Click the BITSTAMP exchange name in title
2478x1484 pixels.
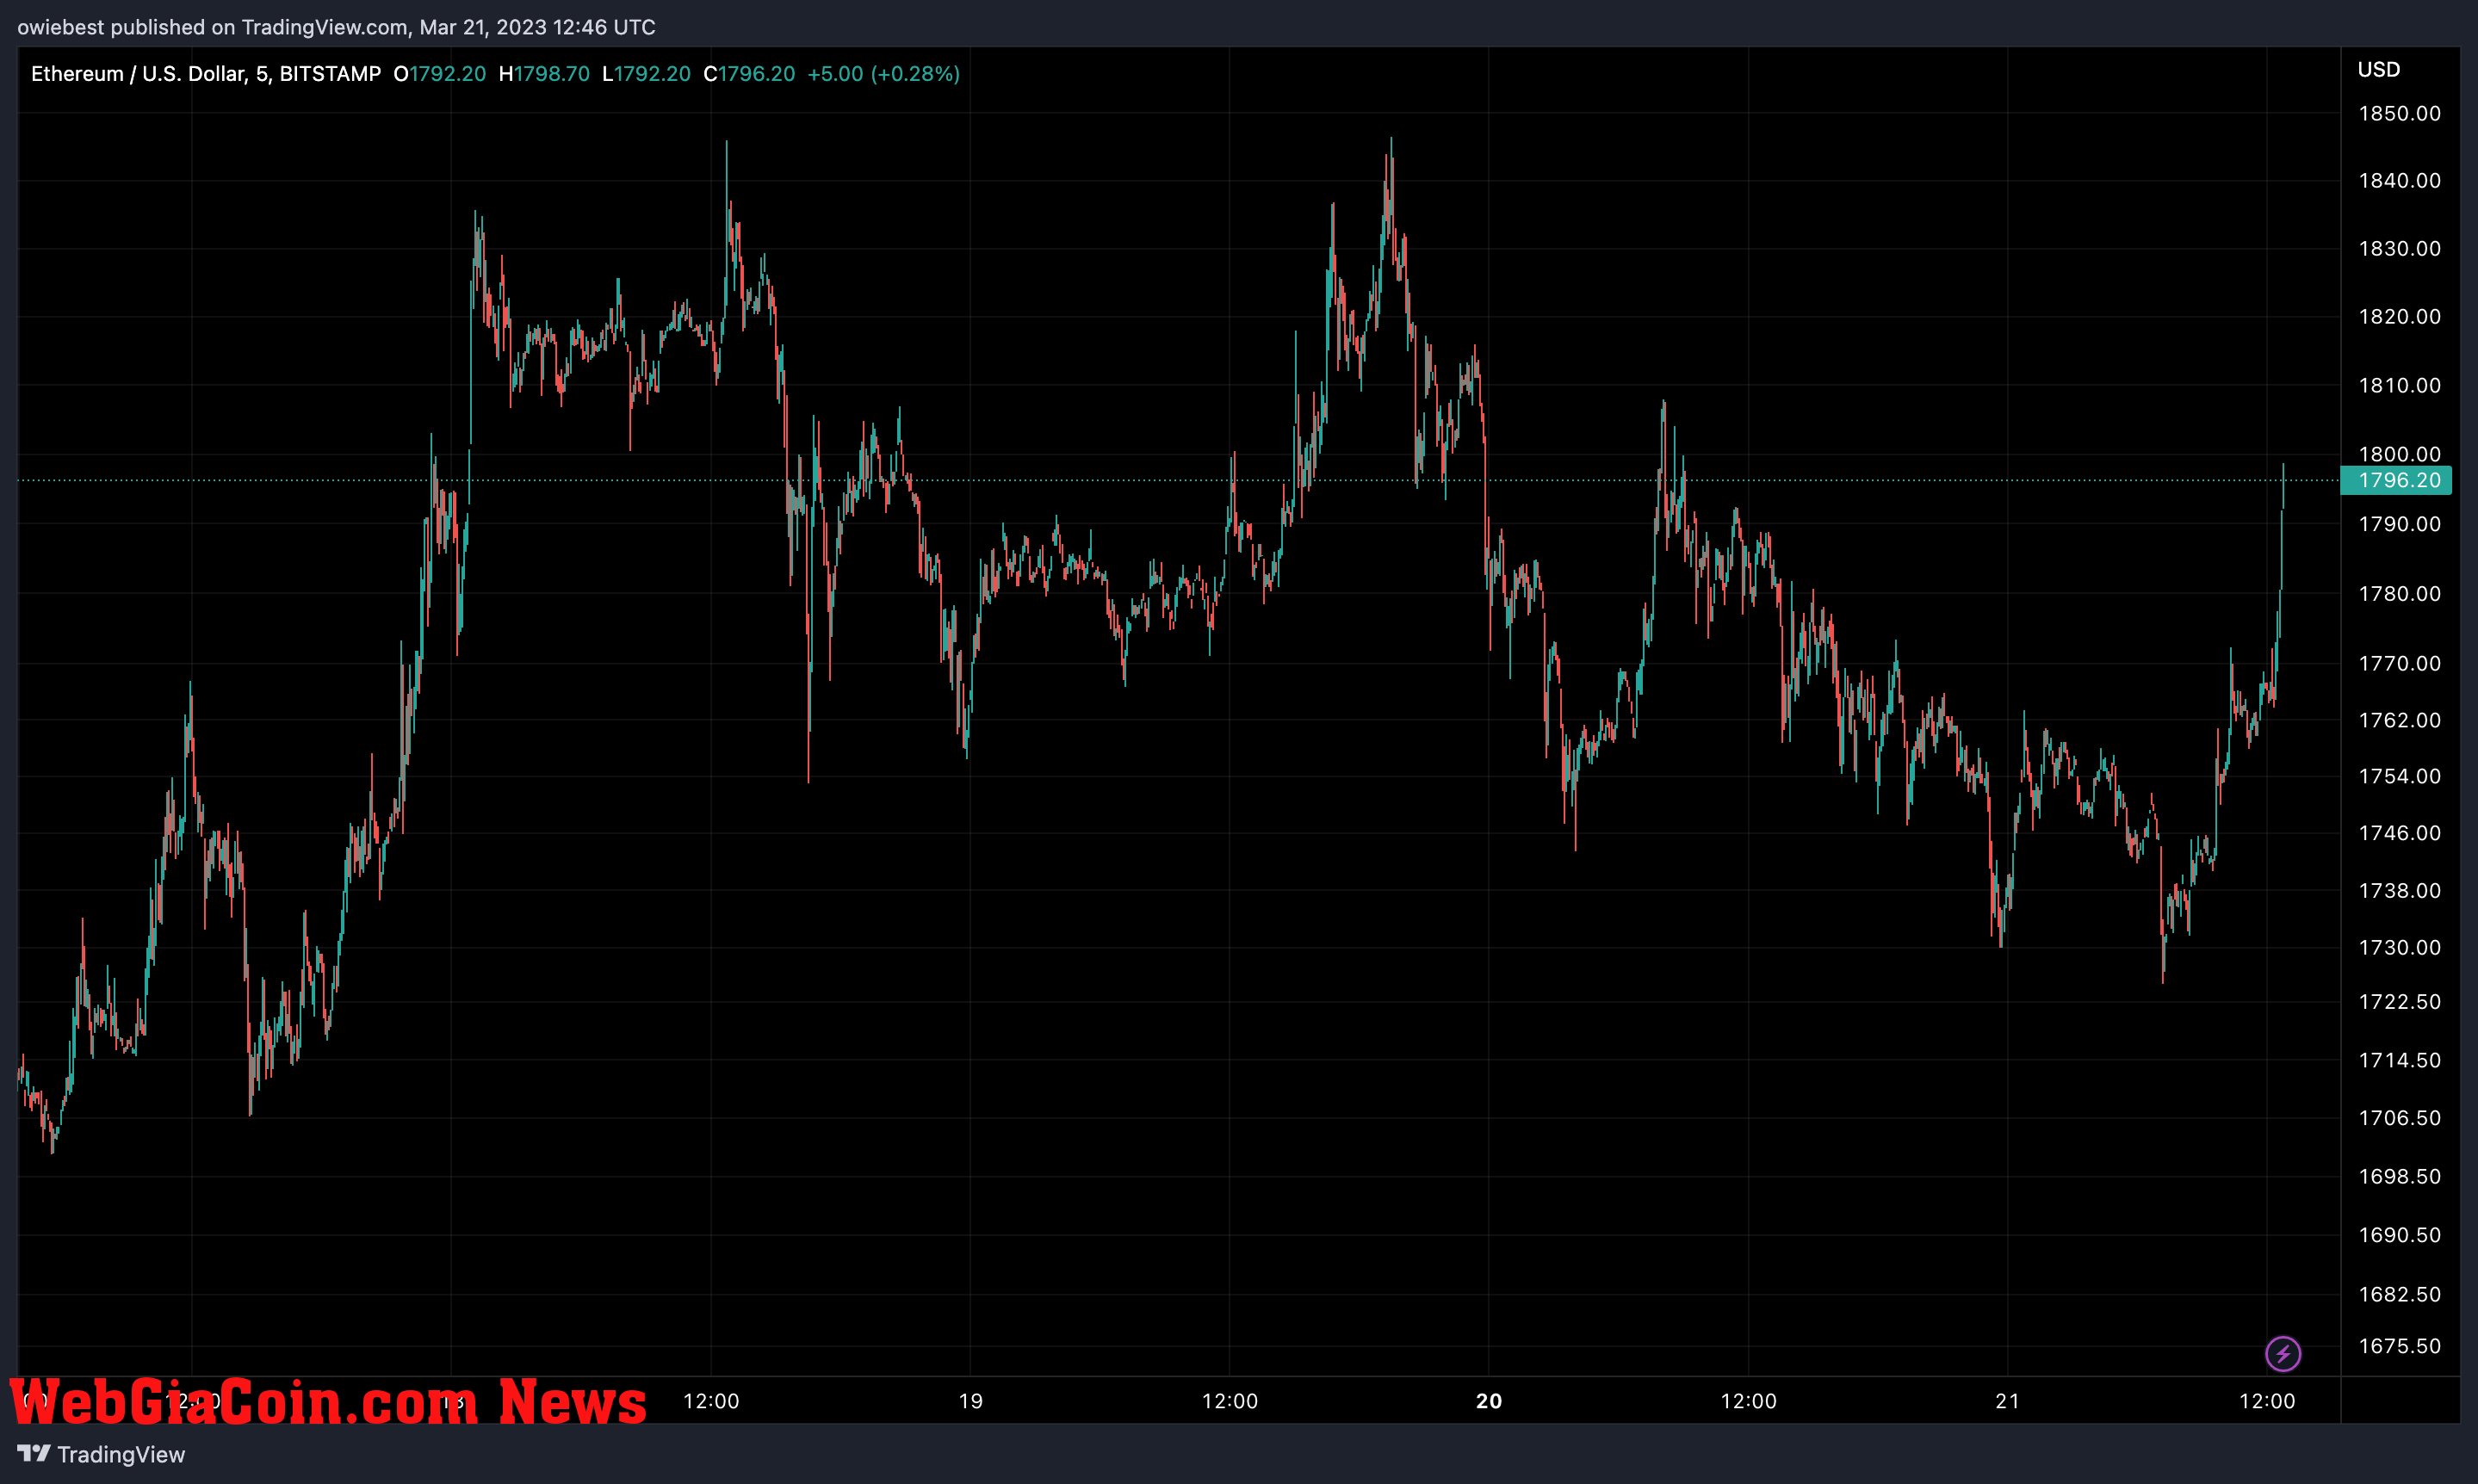click(x=330, y=74)
